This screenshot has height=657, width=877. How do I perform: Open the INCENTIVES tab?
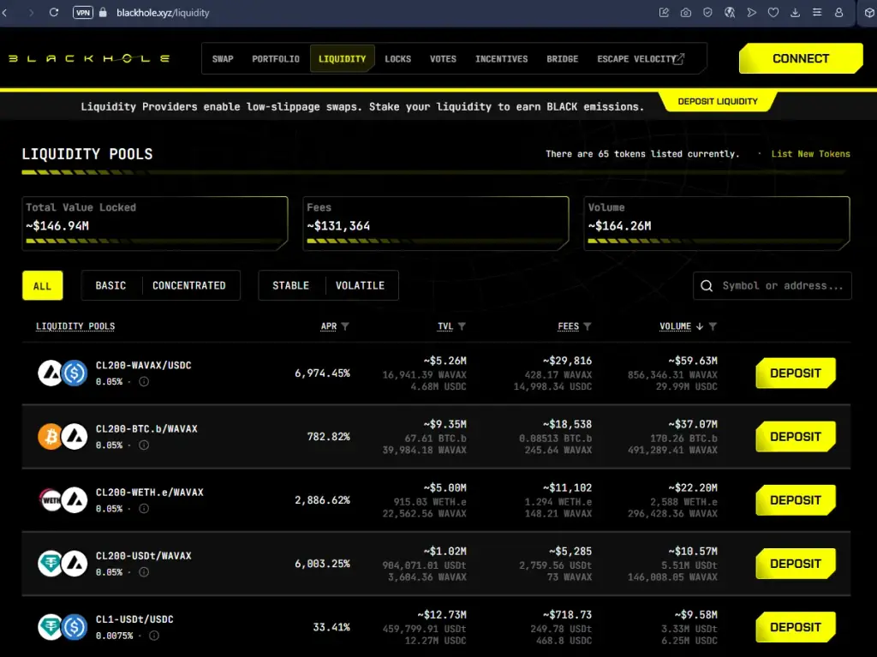(502, 59)
